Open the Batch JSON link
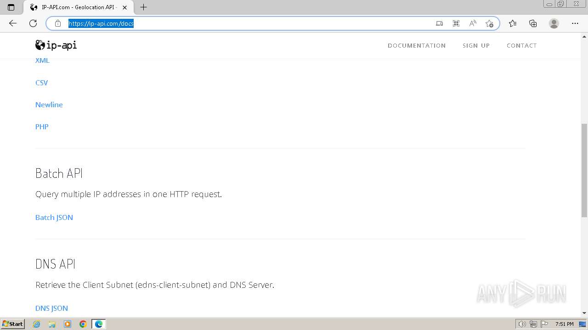 [54, 217]
